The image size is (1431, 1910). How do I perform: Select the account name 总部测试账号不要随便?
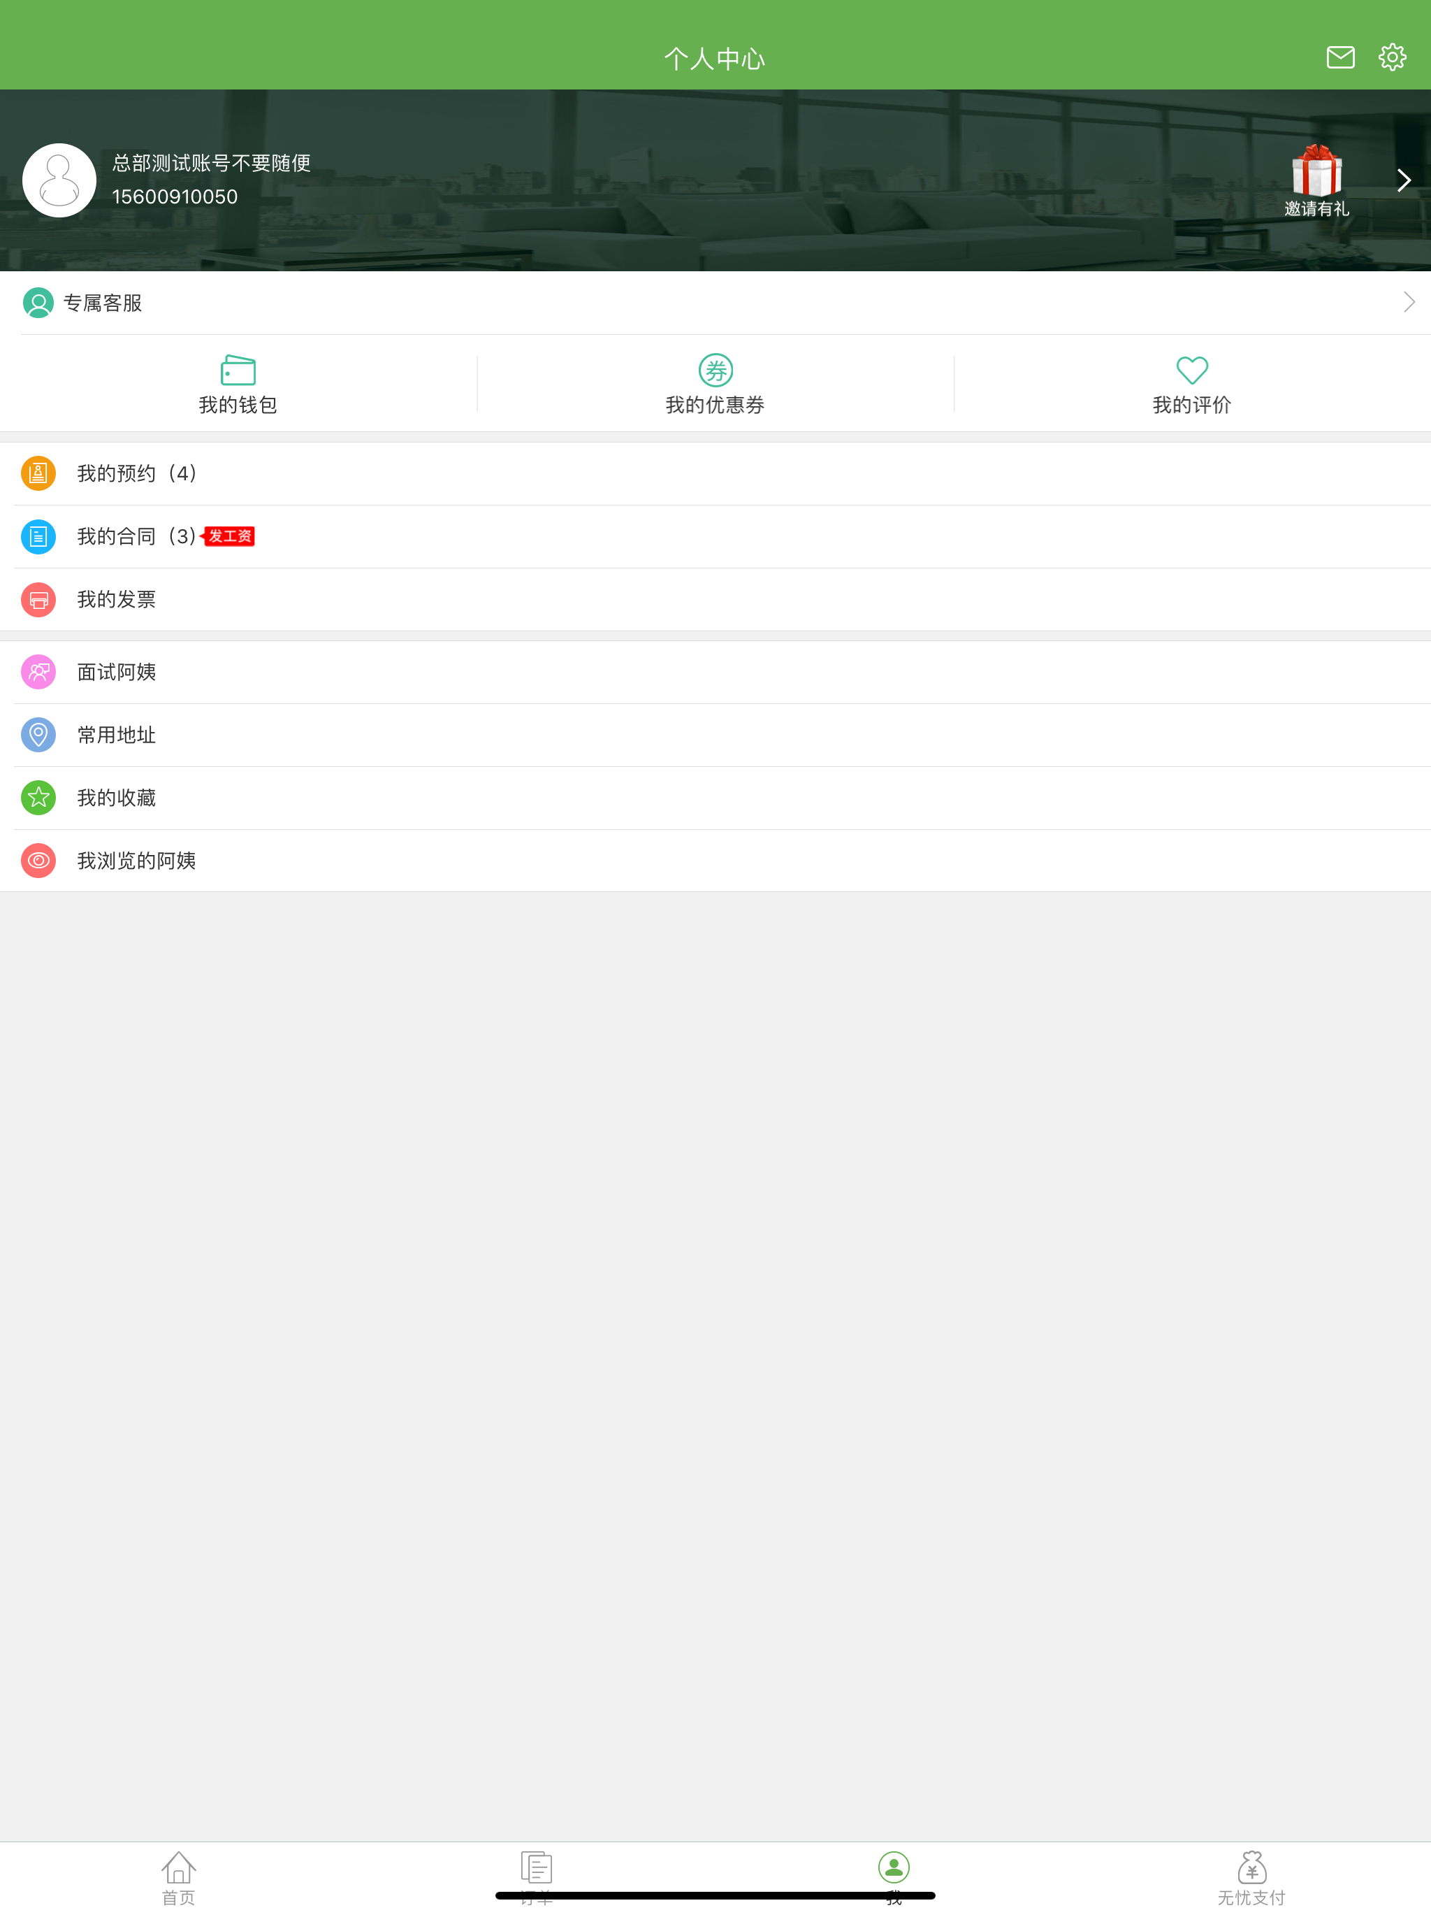point(212,163)
